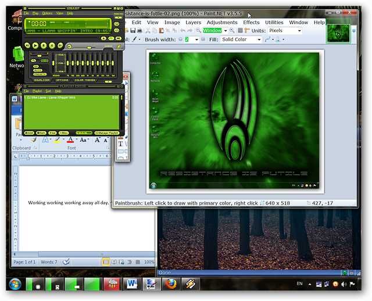Click the Word Grow Font icon
Viewport: 372px width, 301px height.
pyautogui.click(x=97, y=139)
